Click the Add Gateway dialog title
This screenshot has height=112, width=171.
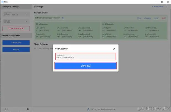click(61, 49)
